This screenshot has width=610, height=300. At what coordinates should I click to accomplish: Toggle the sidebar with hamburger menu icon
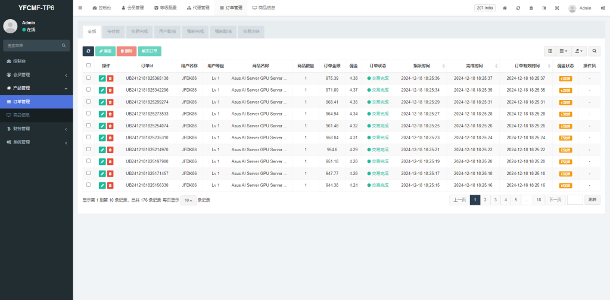click(80, 8)
